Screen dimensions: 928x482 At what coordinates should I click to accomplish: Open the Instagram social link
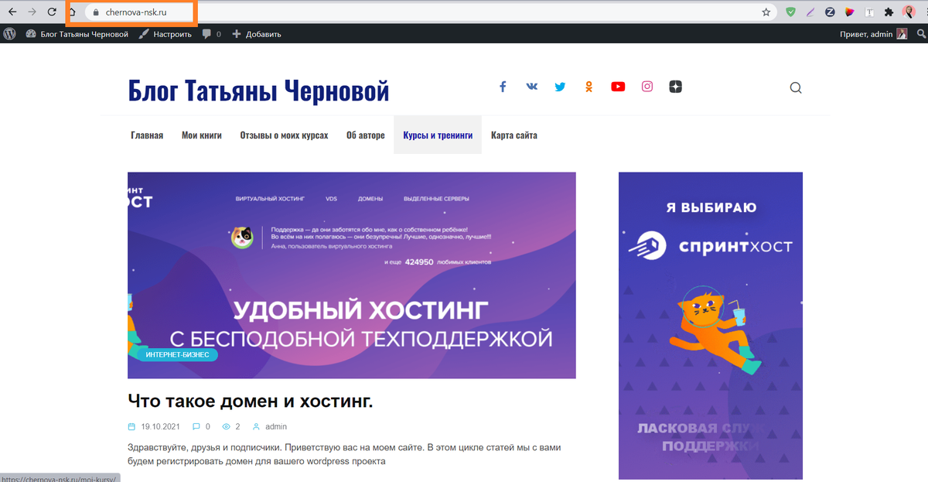[647, 87]
